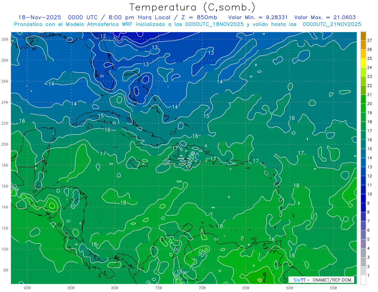The width and height of the screenshot is (378, 292).
Task: Click the legend label 26
Action: [x=369, y=49]
